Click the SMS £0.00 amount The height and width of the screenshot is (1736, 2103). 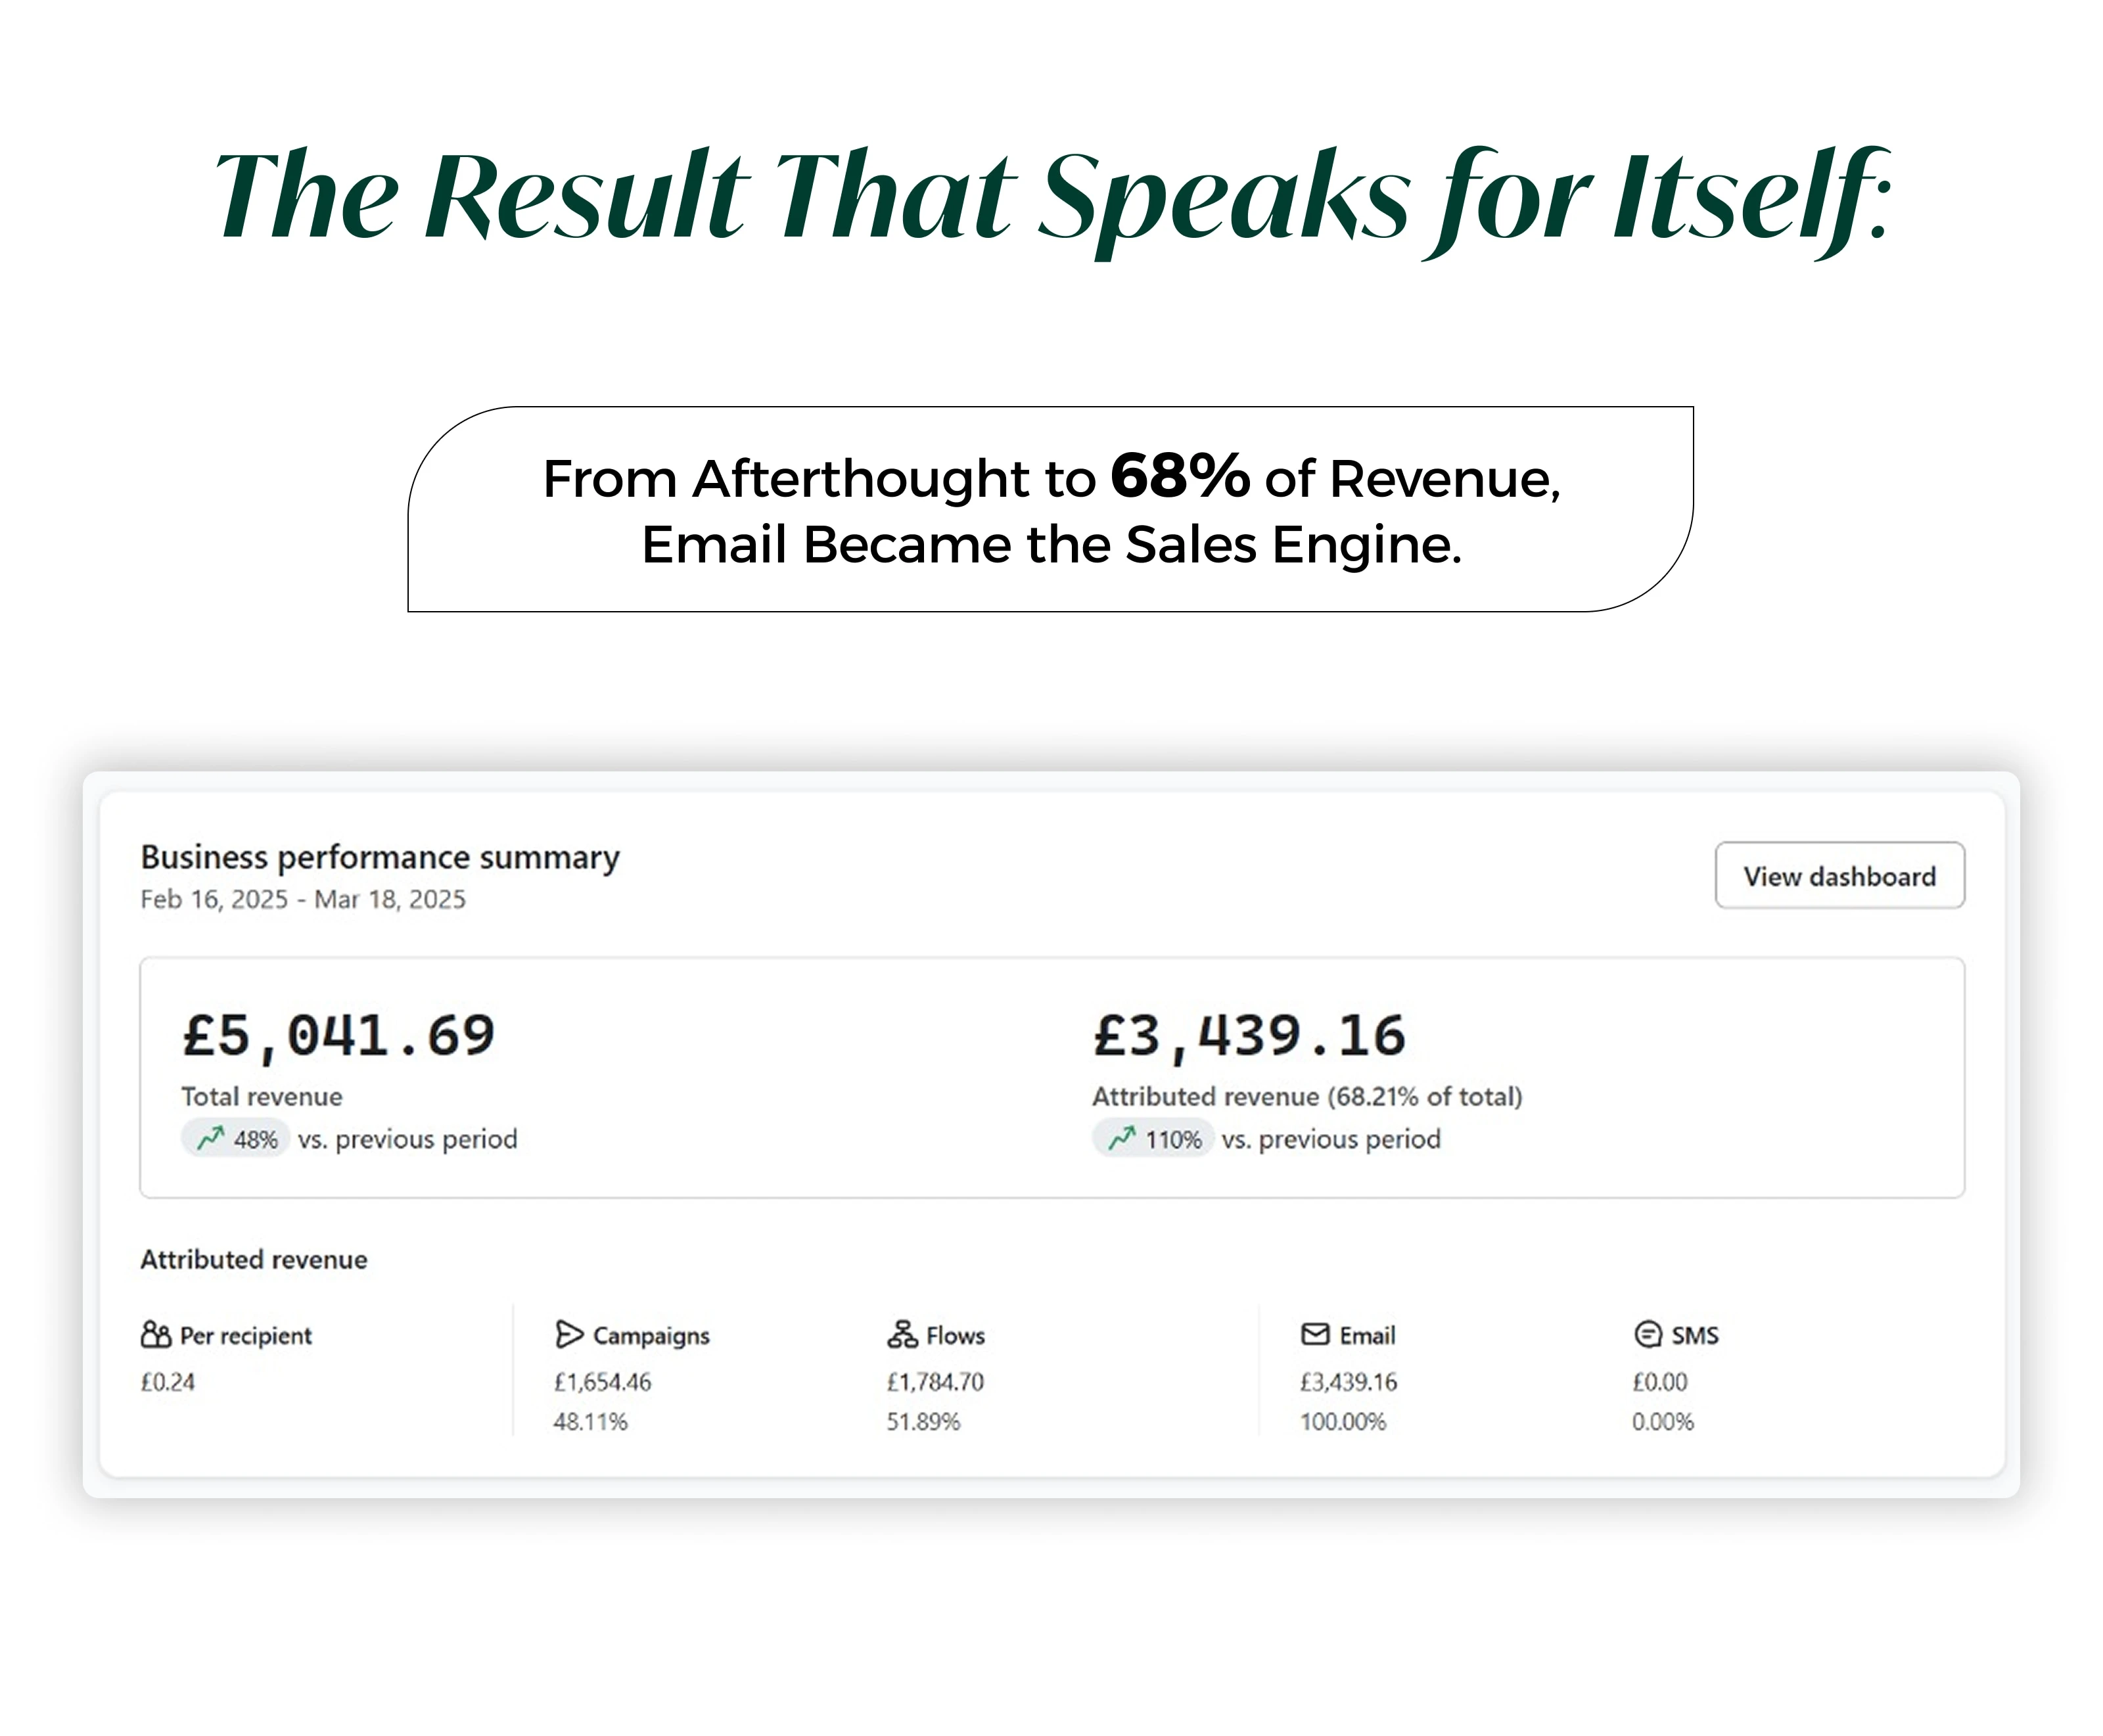(x=1659, y=1382)
